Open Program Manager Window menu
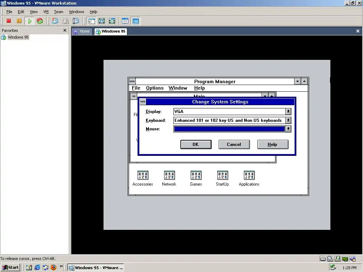 click(x=178, y=88)
